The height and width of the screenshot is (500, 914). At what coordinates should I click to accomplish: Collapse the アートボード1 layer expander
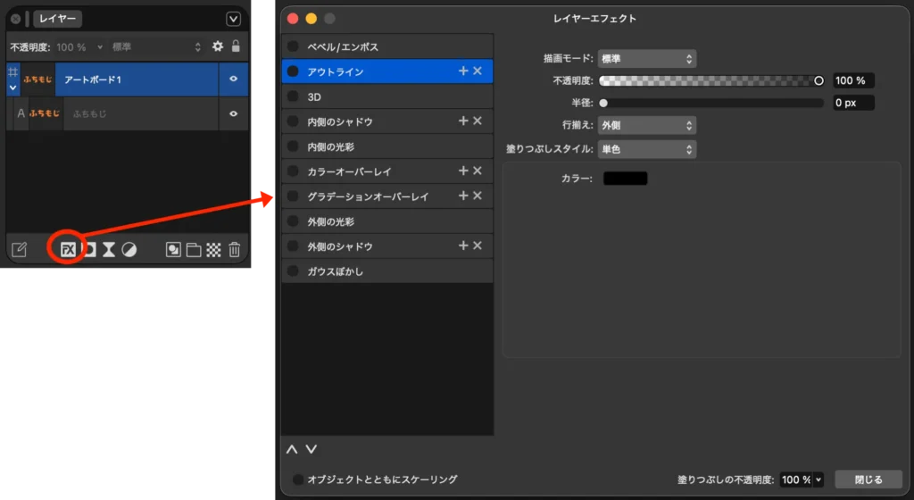pyautogui.click(x=12, y=88)
